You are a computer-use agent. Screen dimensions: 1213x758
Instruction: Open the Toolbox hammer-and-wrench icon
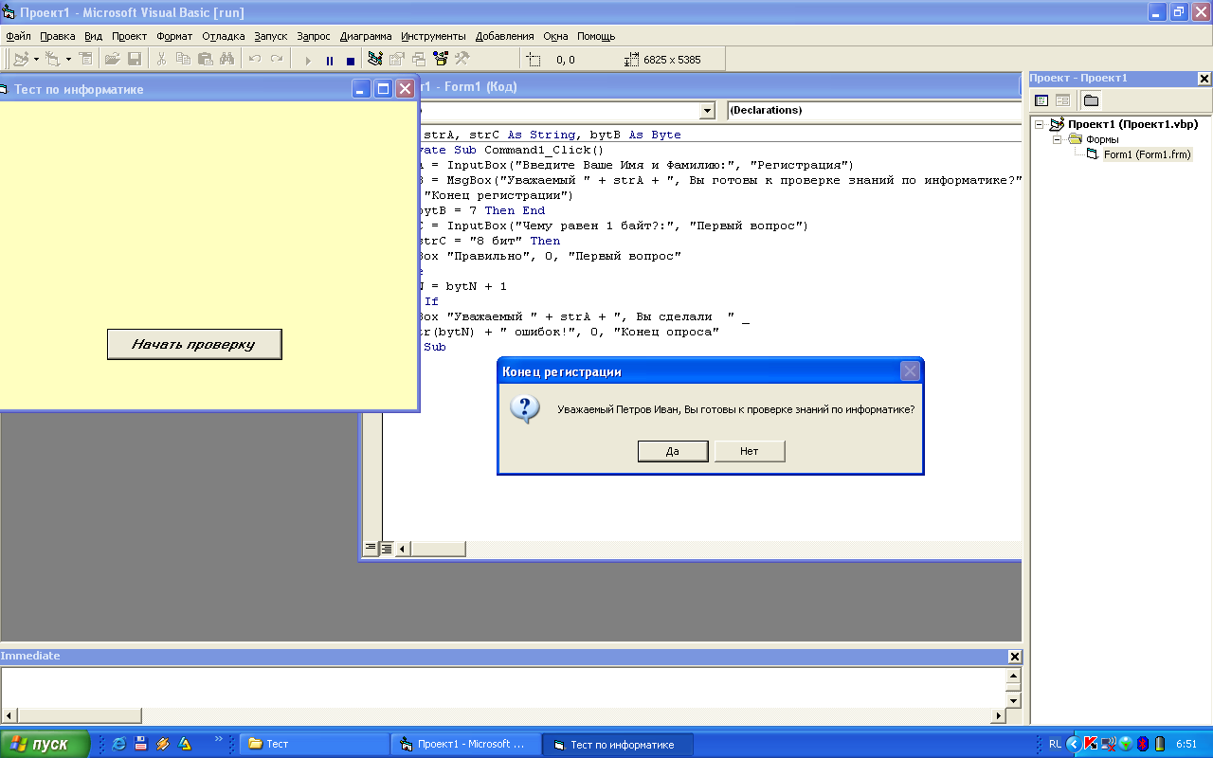pyautogui.click(x=462, y=59)
